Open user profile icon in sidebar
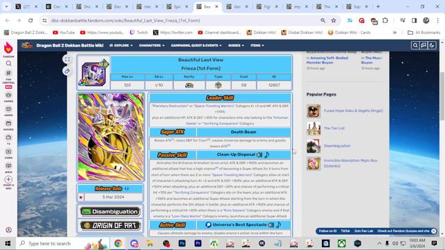Viewport: 445px width, 250px height. 8,230
